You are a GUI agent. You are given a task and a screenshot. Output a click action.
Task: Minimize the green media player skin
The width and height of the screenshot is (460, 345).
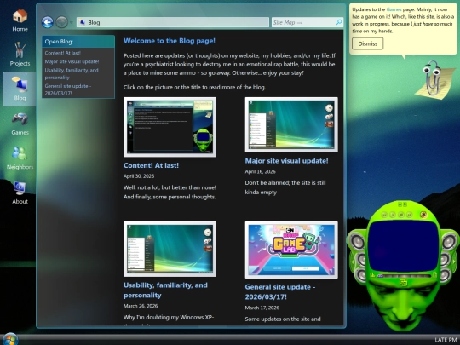[x=400, y=204]
